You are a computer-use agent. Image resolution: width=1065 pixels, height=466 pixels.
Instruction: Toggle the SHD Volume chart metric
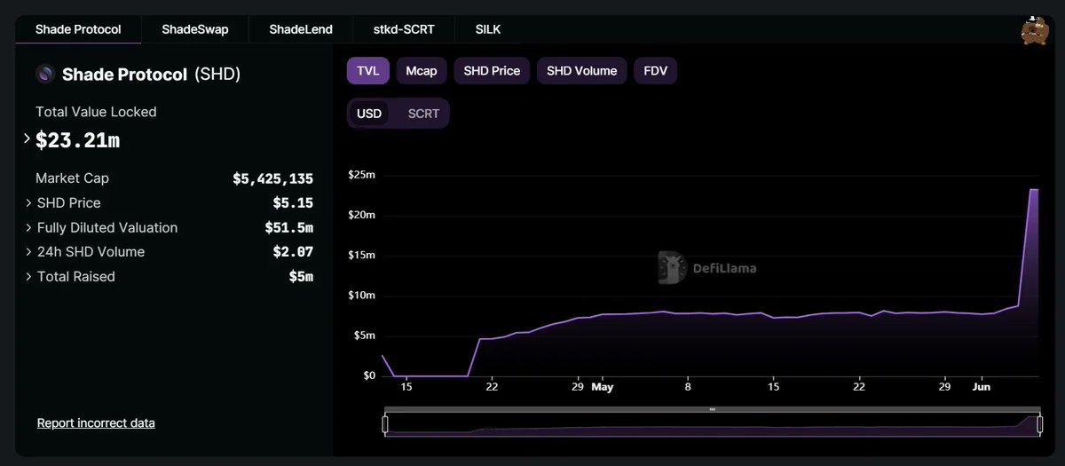point(582,71)
